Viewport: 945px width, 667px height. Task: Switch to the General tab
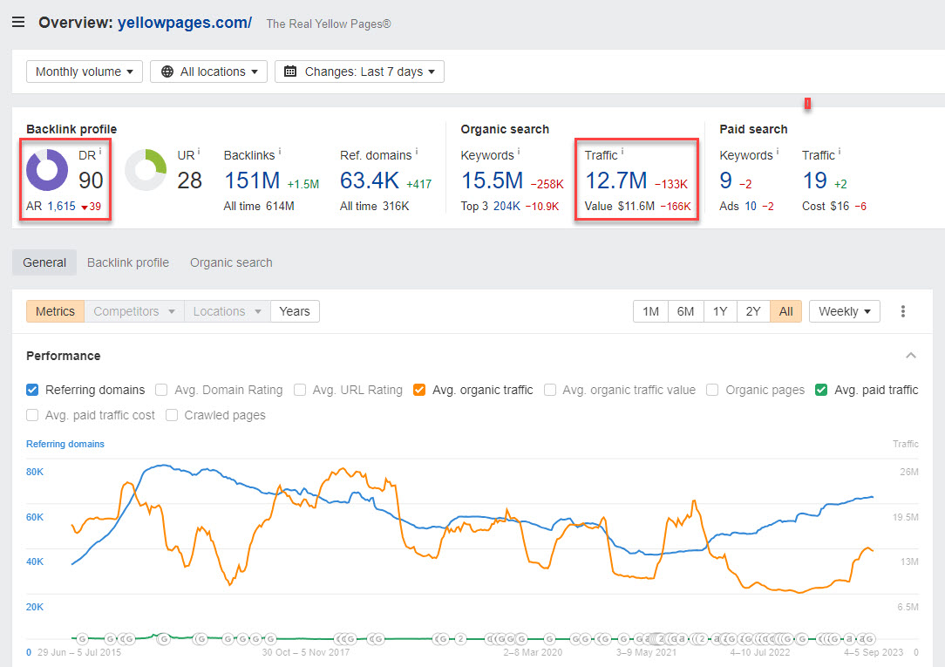click(44, 262)
